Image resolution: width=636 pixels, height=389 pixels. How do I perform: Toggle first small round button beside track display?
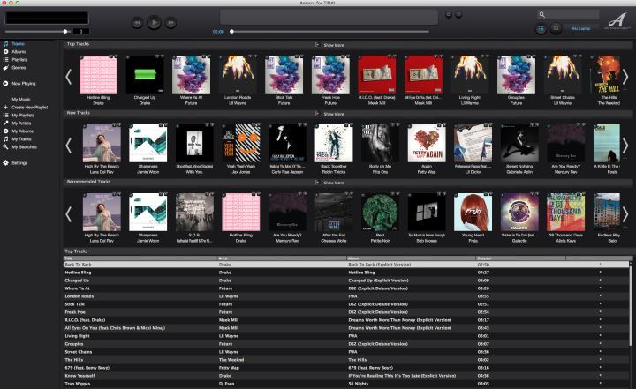449,15
